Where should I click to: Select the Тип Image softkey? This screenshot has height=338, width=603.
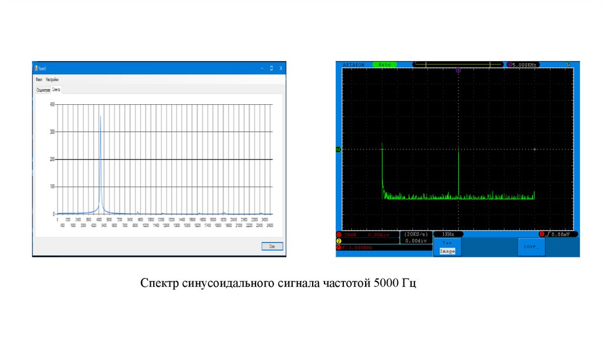pyautogui.click(x=448, y=247)
